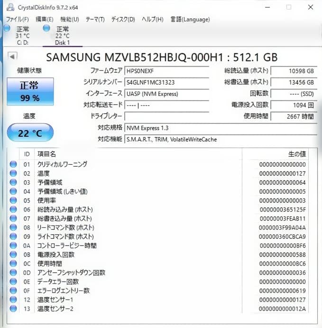Open the テーマ(T) menu
The height and width of the screenshot is (328, 322).
point(95,19)
